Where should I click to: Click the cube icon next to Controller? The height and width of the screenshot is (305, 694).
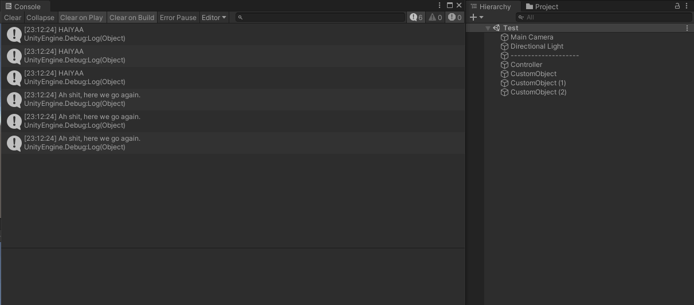pyautogui.click(x=505, y=65)
